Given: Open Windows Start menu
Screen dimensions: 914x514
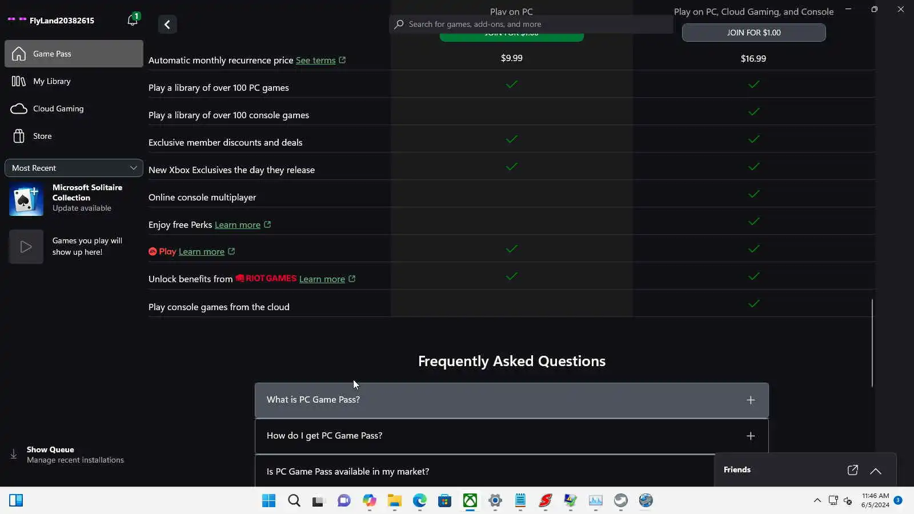Looking at the screenshot, I should click(x=268, y=501).
